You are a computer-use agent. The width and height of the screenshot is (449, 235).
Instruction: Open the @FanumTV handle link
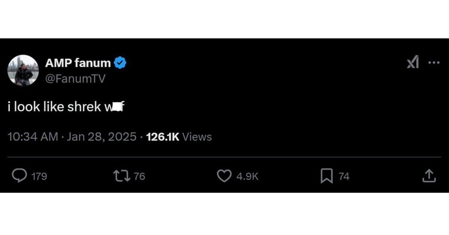(x=75, y=78)
